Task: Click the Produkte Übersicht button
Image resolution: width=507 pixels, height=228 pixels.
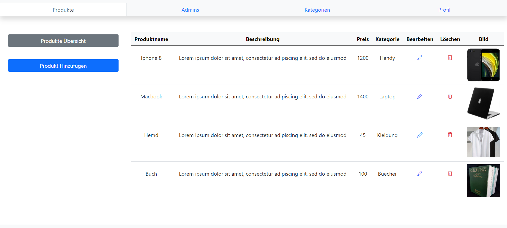Action: [x=63, y=41]
